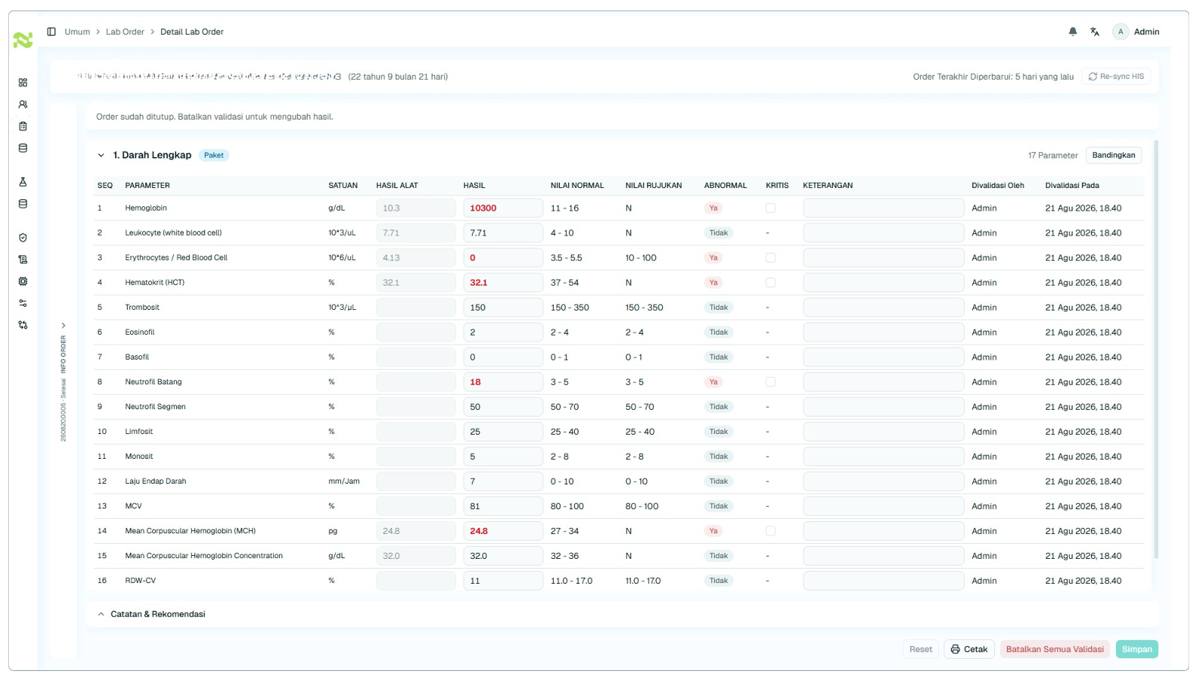The image size is (1204, 677).
Task: Tick the Kritis checkbox for Neutrofil Batang
Action: [x=771, y=382]
